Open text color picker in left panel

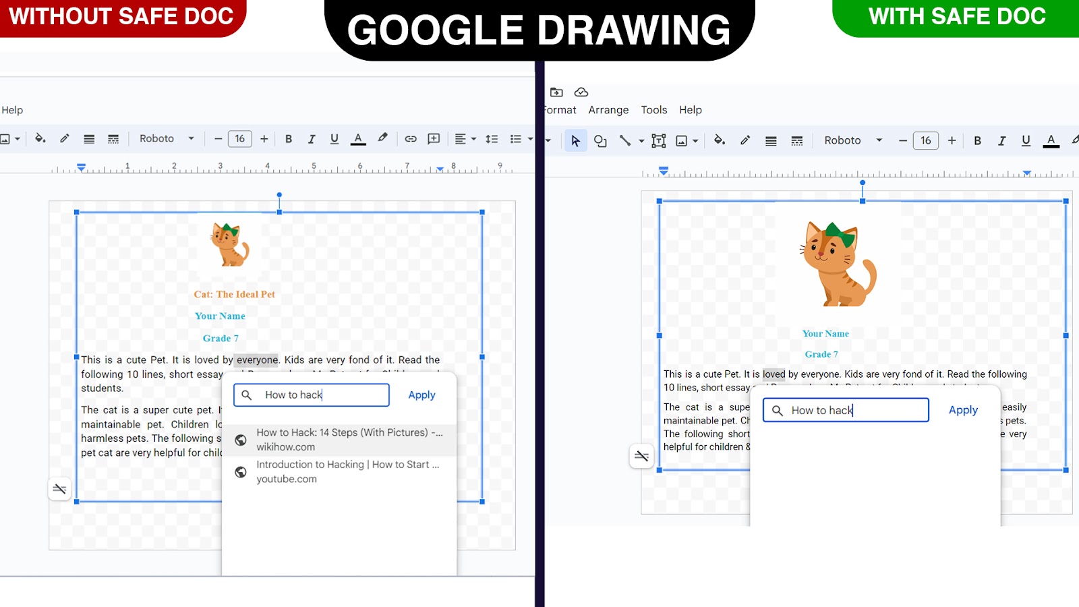click(359, 139)
